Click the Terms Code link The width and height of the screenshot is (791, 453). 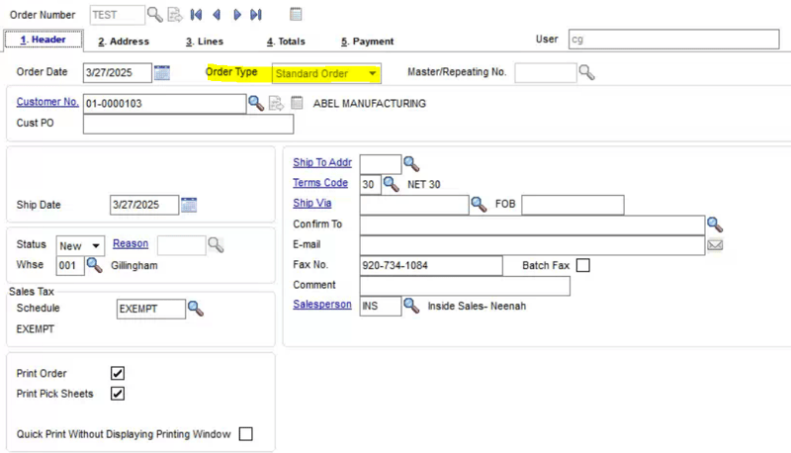(319, 183)
